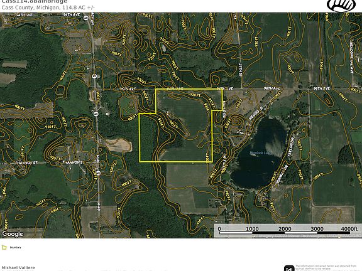The width and height of the screenshot is (362, 271).
Task: Click the '3000' mark on the scale bar
Action: [x=317, y=229]
